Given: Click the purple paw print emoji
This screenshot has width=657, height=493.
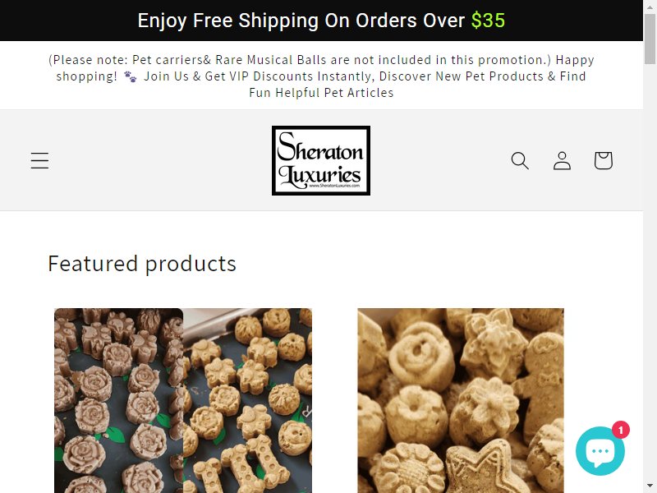Looking at the screenshot, I should 131,76.
